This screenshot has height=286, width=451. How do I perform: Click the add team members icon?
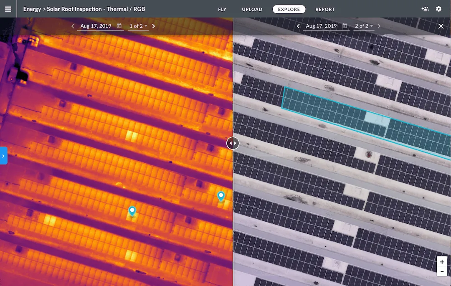(424, 9)
